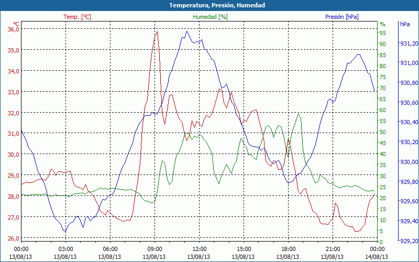Click the '95' humidity axis value

tap(383, 33)
